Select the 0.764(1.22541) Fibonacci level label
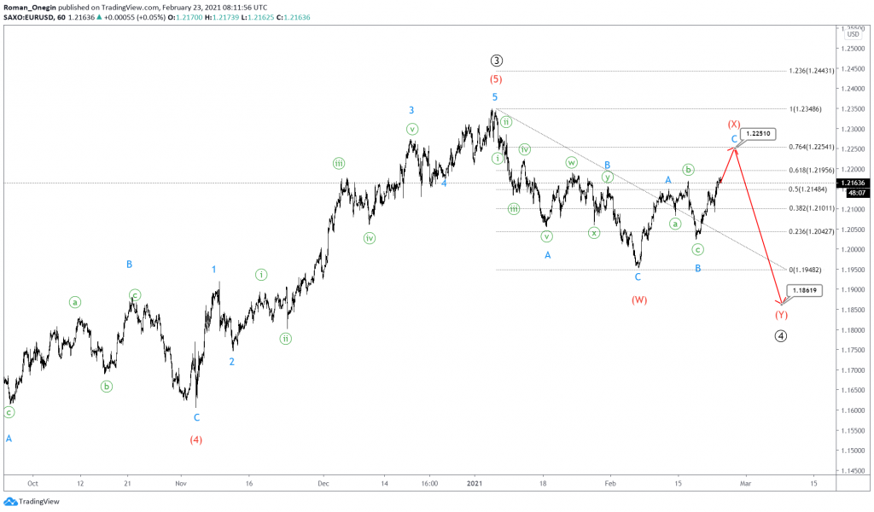This screenshot has height=512, width=874. (x=813, y=148)
